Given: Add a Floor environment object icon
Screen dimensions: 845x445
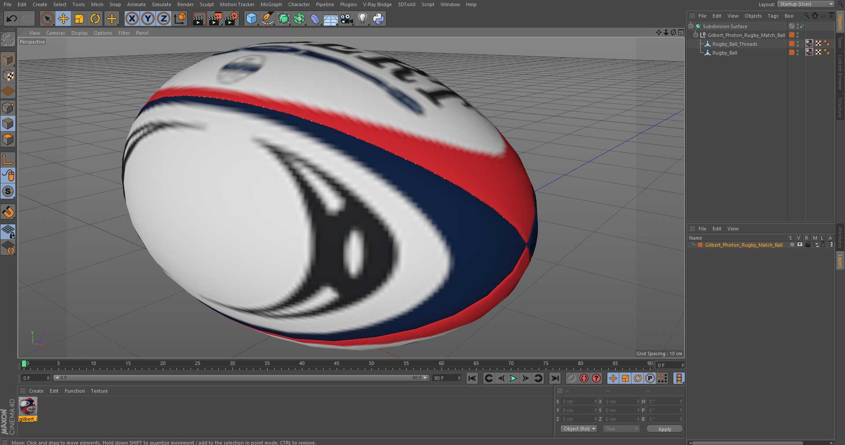Looking at the screenshot, I should (x=331, y=18).
